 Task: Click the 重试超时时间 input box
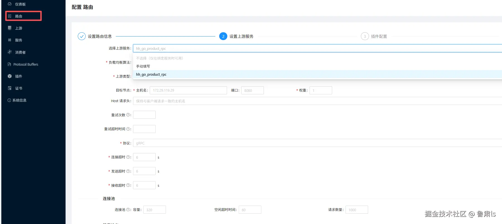tap(144, 129)
